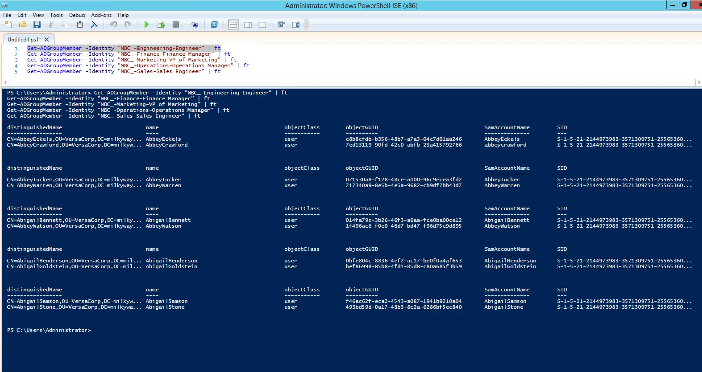Open the File menu
This screenshot has height=372, width=702.
pos(7,15)
